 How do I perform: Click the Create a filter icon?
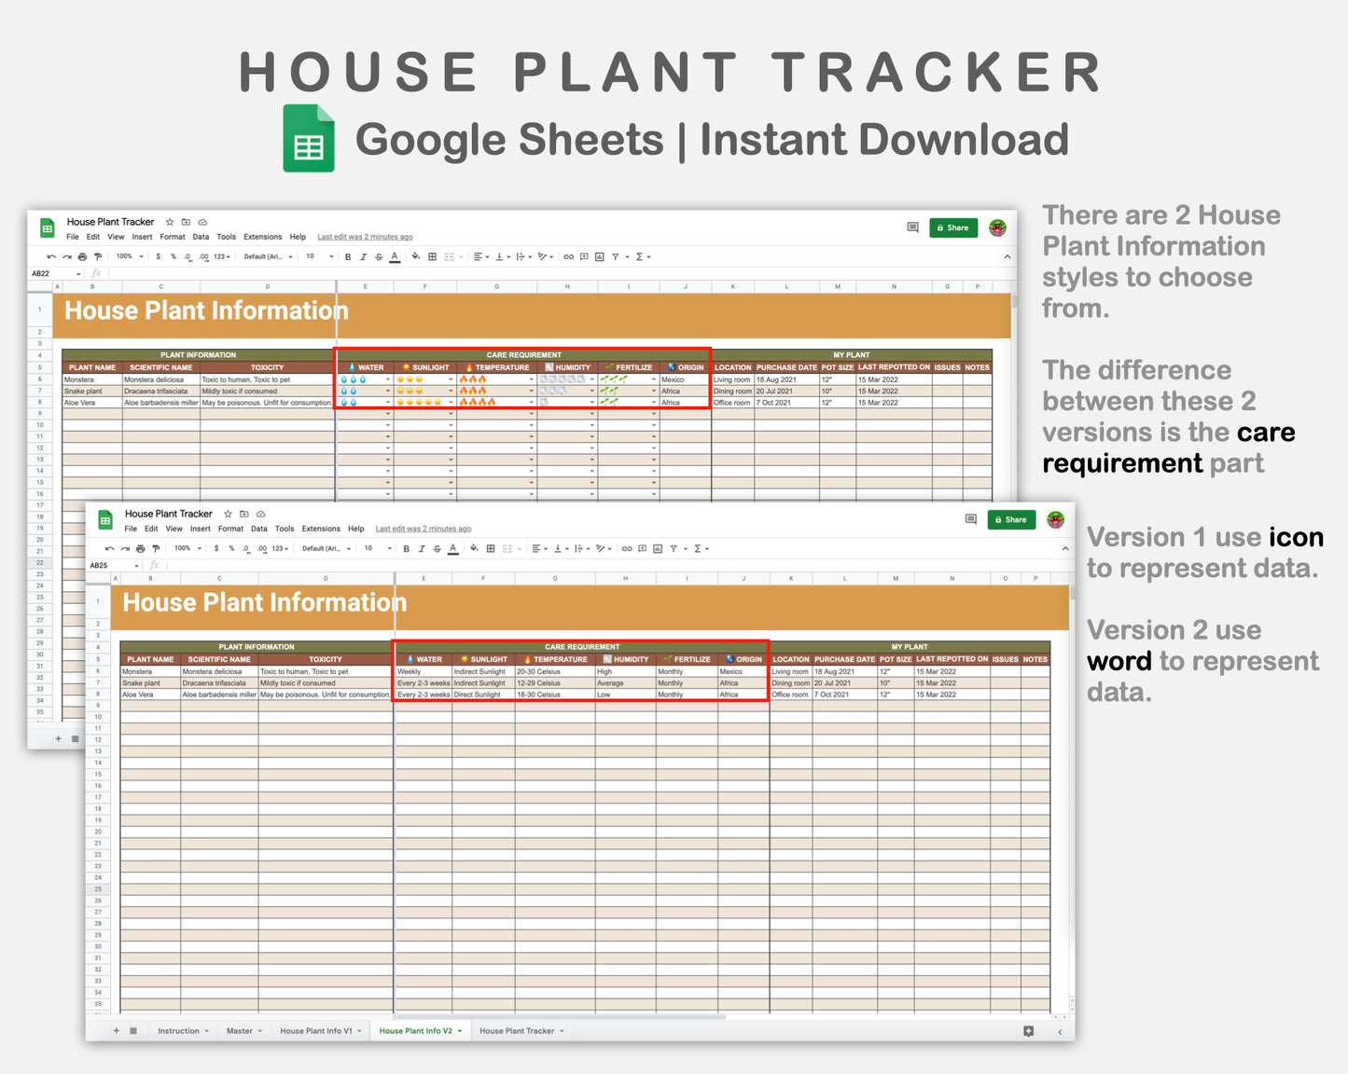click(x=672, y=549)
